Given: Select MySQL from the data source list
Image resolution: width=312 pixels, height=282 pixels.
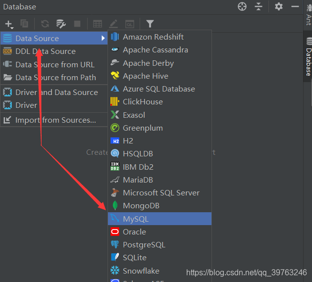Looking at the screenshot, I should coord(159,219).
